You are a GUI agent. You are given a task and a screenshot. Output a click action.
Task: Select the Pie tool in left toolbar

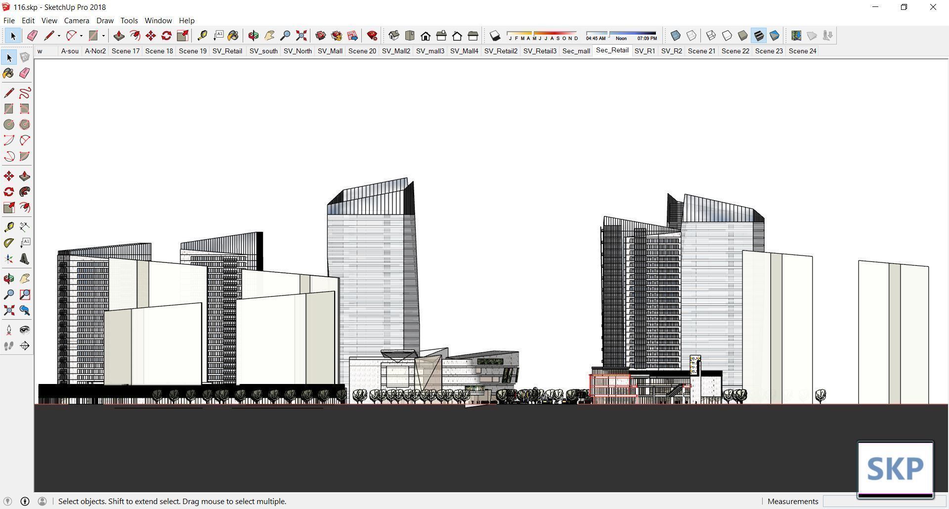tap(25, 156)
